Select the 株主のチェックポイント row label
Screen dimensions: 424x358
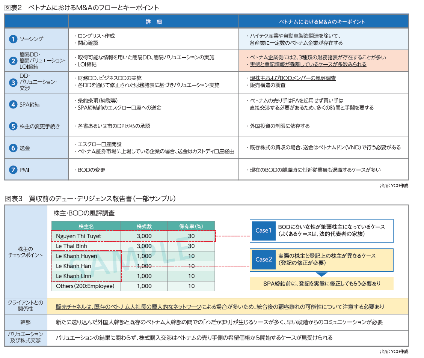coord(26,252)
